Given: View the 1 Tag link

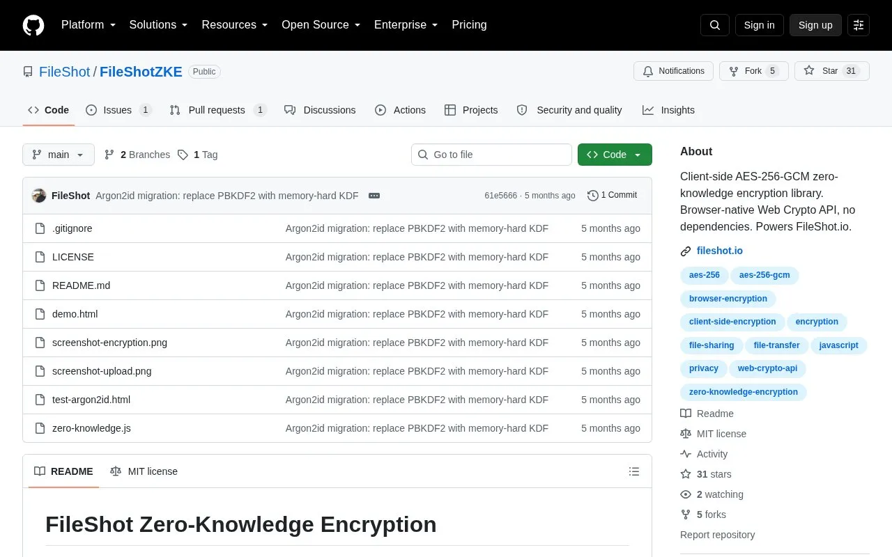Looking at the screenshot, I should (197, 155).
